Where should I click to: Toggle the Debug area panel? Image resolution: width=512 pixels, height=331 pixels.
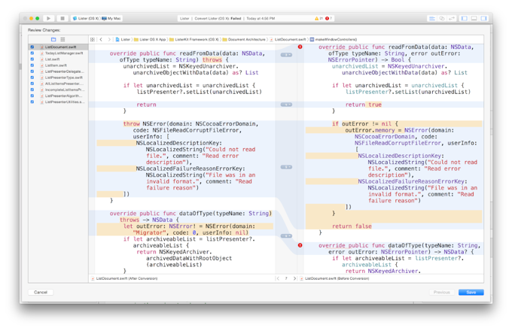coord(474,19)
